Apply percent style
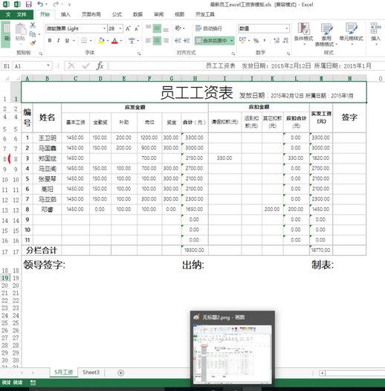385x391 pixels. 256,41
